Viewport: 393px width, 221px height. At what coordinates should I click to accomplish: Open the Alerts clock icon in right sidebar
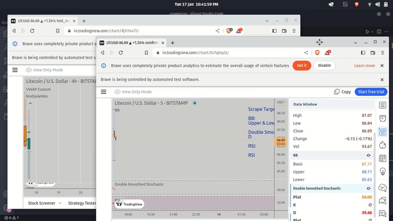(x=383, y=118)
